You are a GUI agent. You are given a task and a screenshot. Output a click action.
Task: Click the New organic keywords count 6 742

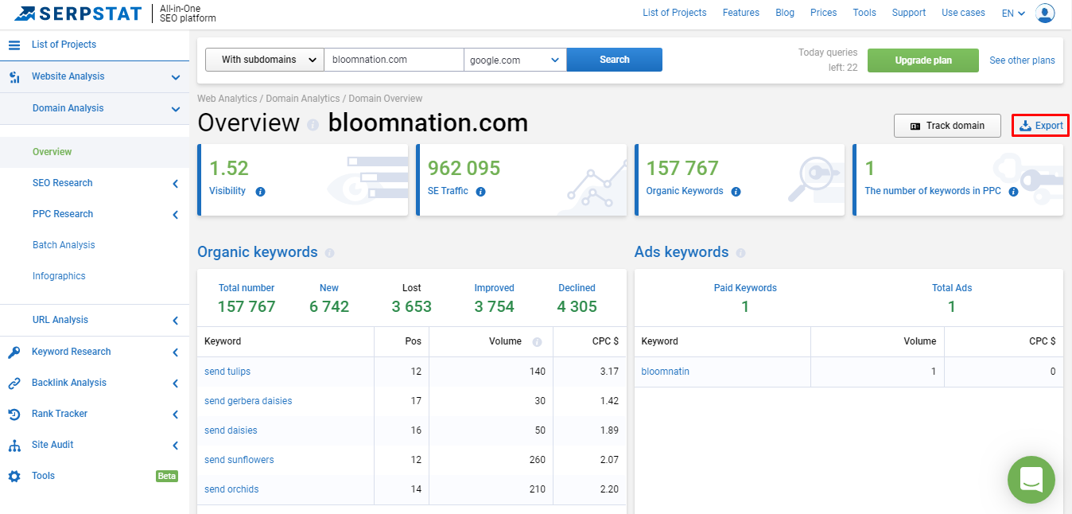click(x=329, y=307)
